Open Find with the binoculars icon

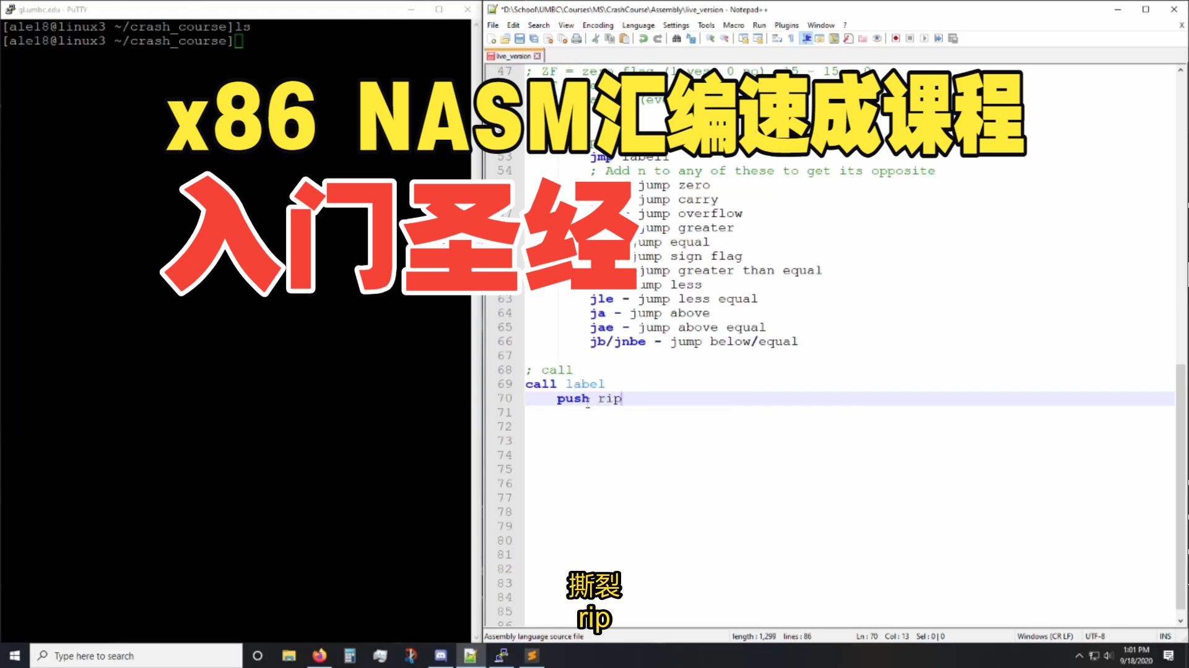pos(676,38)
